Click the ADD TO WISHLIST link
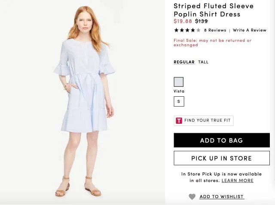The height and width of the screenshot is (205, 275). [x=222, y=197]
